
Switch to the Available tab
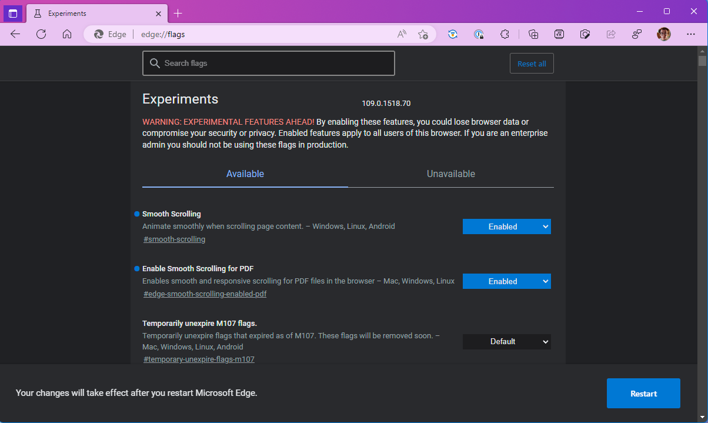tap(245, 174)
